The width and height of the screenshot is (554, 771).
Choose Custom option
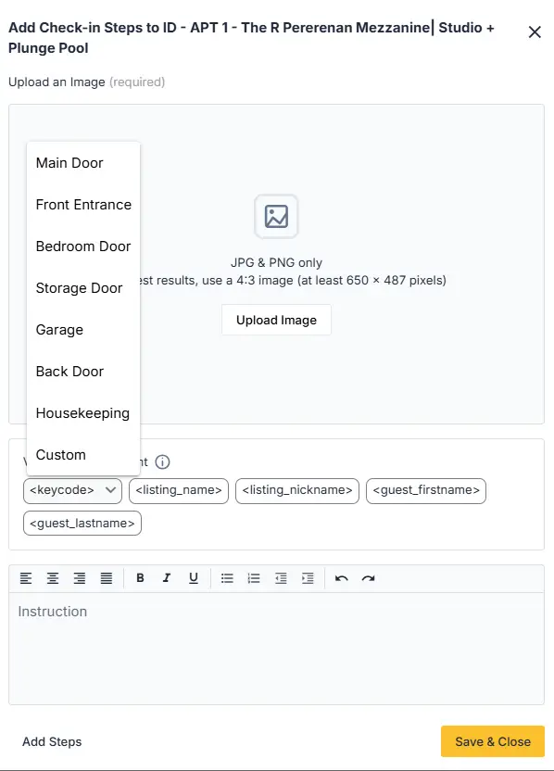[x=83, y=455]
